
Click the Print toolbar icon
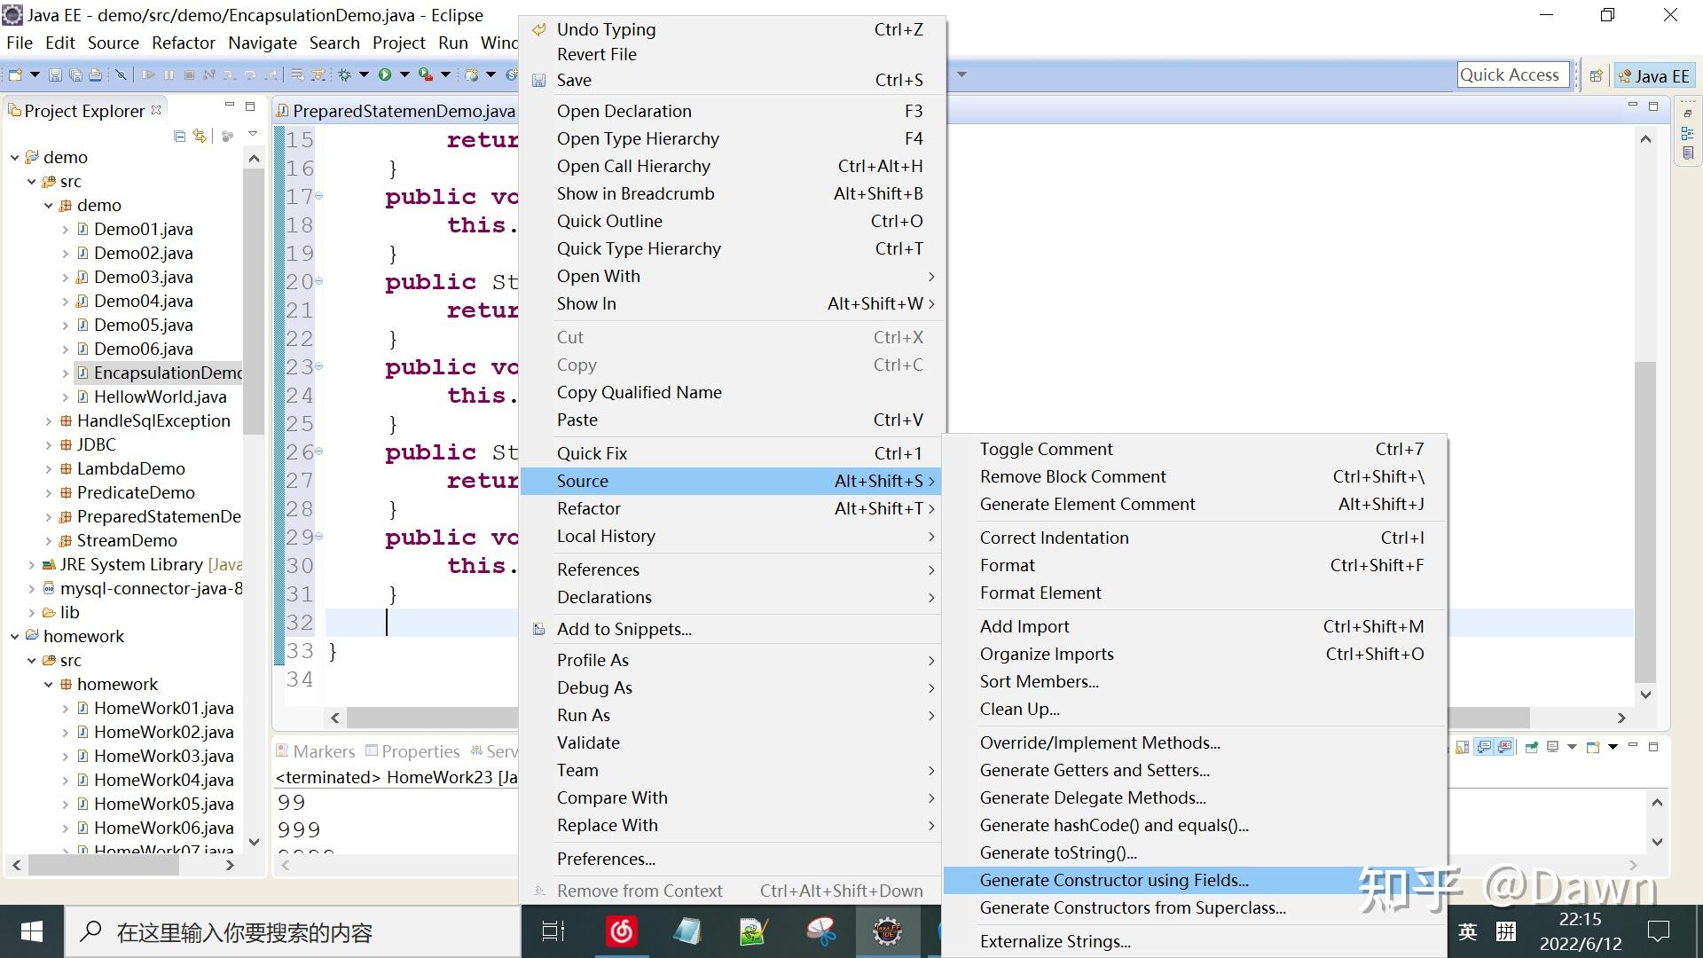click(x=95, y=75)
